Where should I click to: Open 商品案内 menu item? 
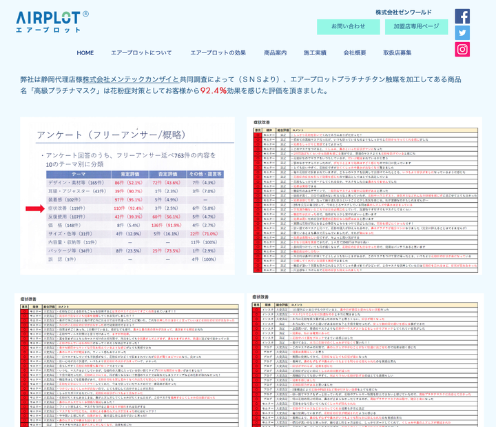[x=275, y=53]
